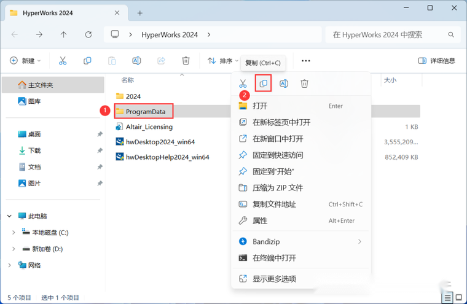Viewport: 467px width, 304px height.
Task: Choose Show more options in context menu
Action: point(274,279)
